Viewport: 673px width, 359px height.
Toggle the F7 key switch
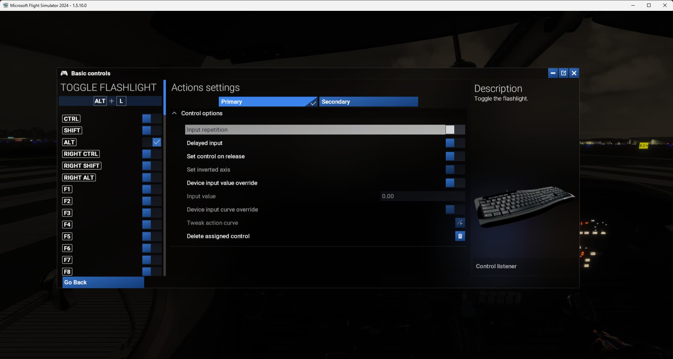point(152,260)
